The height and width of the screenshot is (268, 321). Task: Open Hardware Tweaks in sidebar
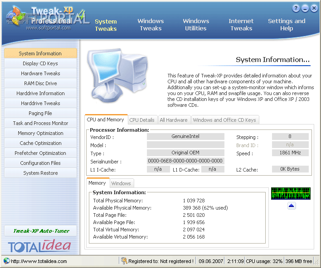[40, 73]
